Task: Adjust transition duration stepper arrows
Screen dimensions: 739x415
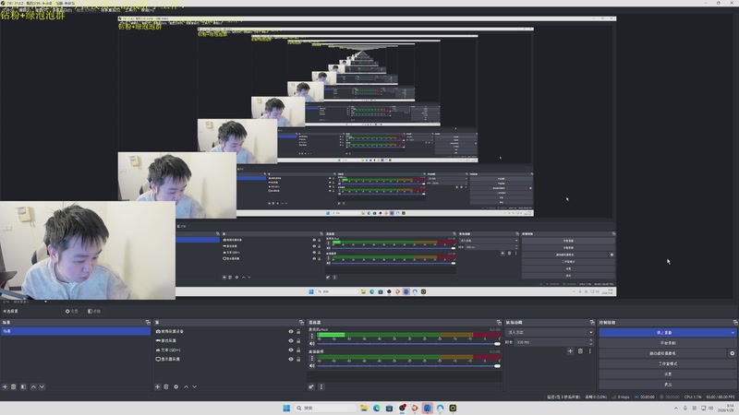Action: coord(591,342)
